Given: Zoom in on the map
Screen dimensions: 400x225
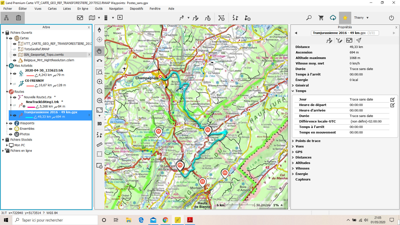Looking at the screenshot, I should (x=99, y=81).
